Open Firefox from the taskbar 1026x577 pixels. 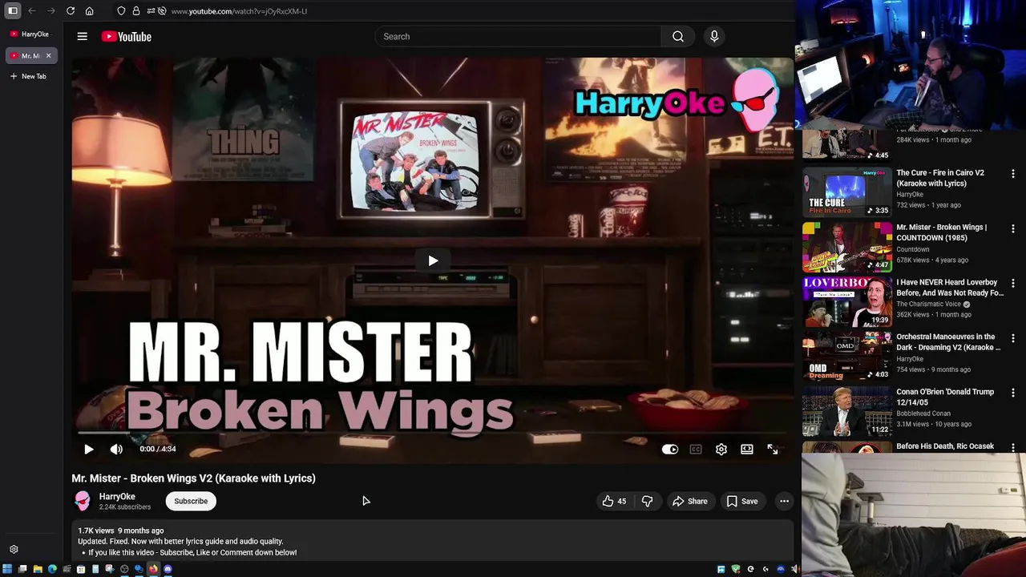153,569
